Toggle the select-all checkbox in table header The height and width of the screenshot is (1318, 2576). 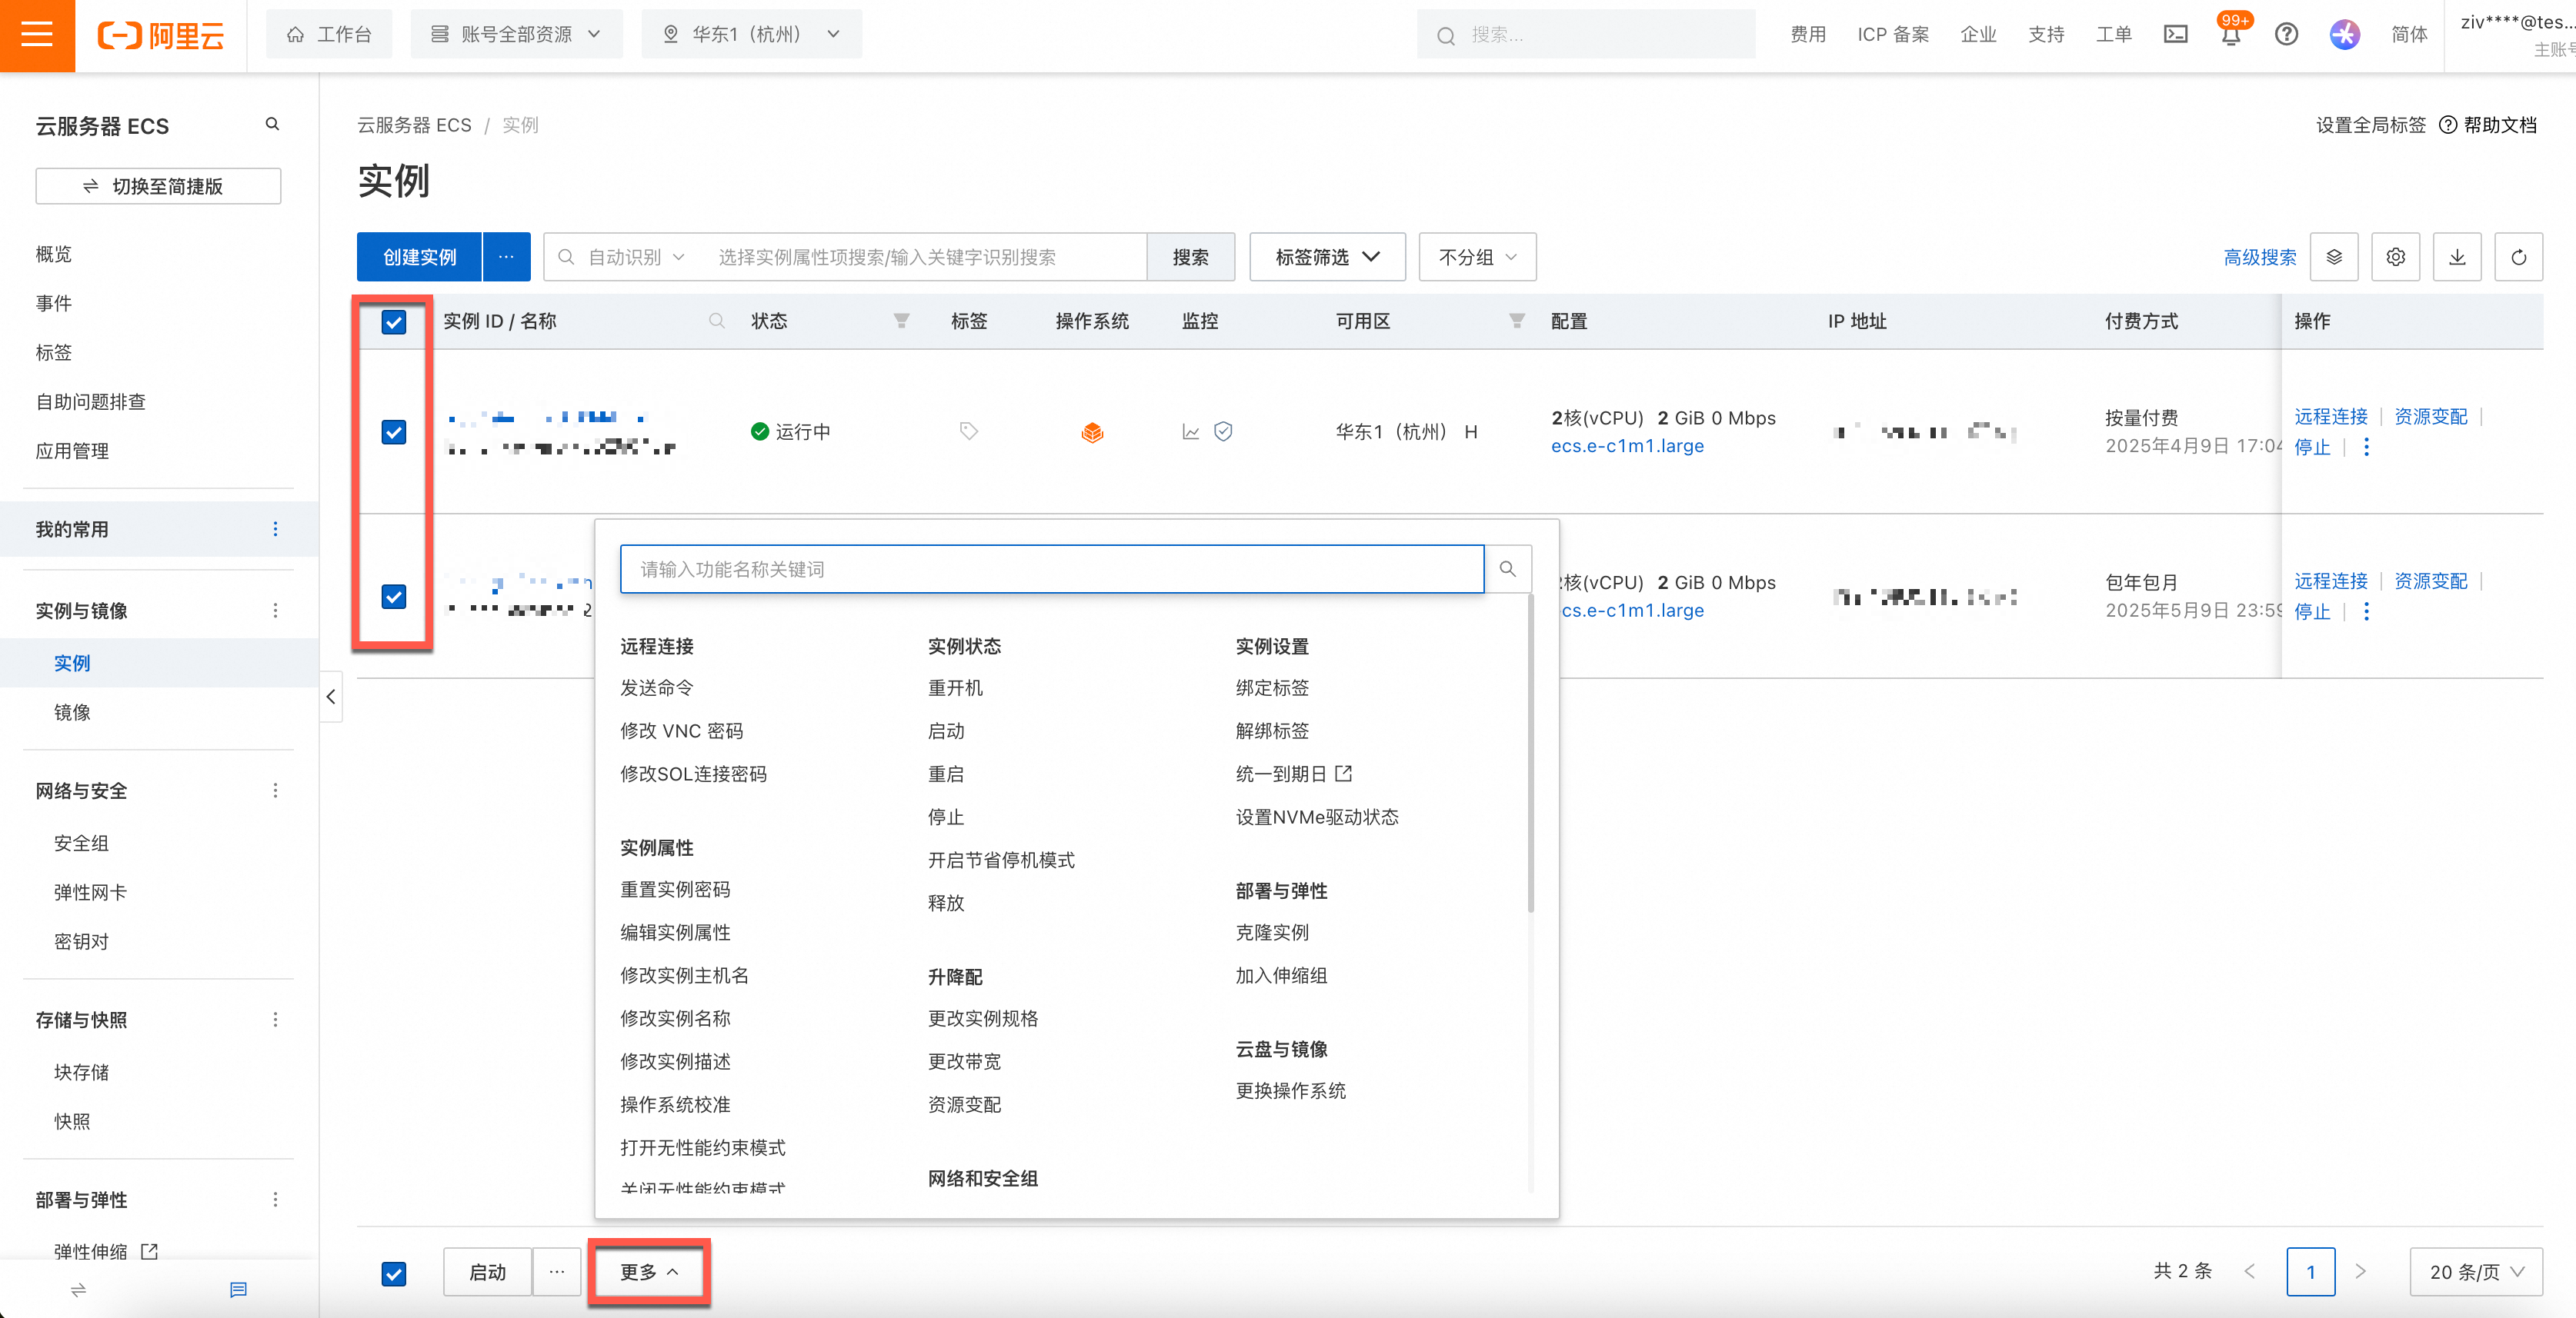tap(394, 321)
